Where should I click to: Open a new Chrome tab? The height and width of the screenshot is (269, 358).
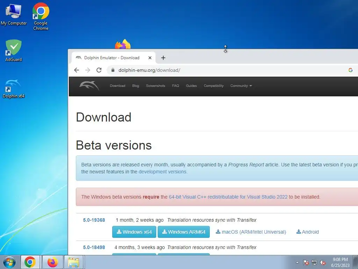pos(163,58)
